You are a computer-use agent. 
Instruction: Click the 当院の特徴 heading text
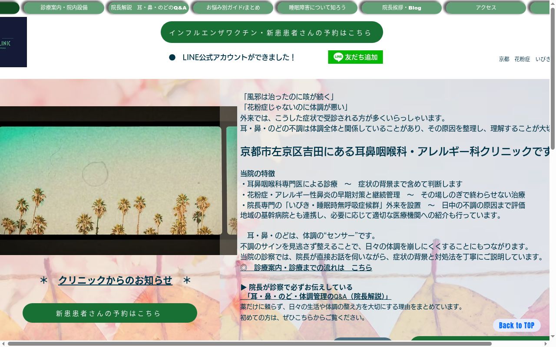258,173
